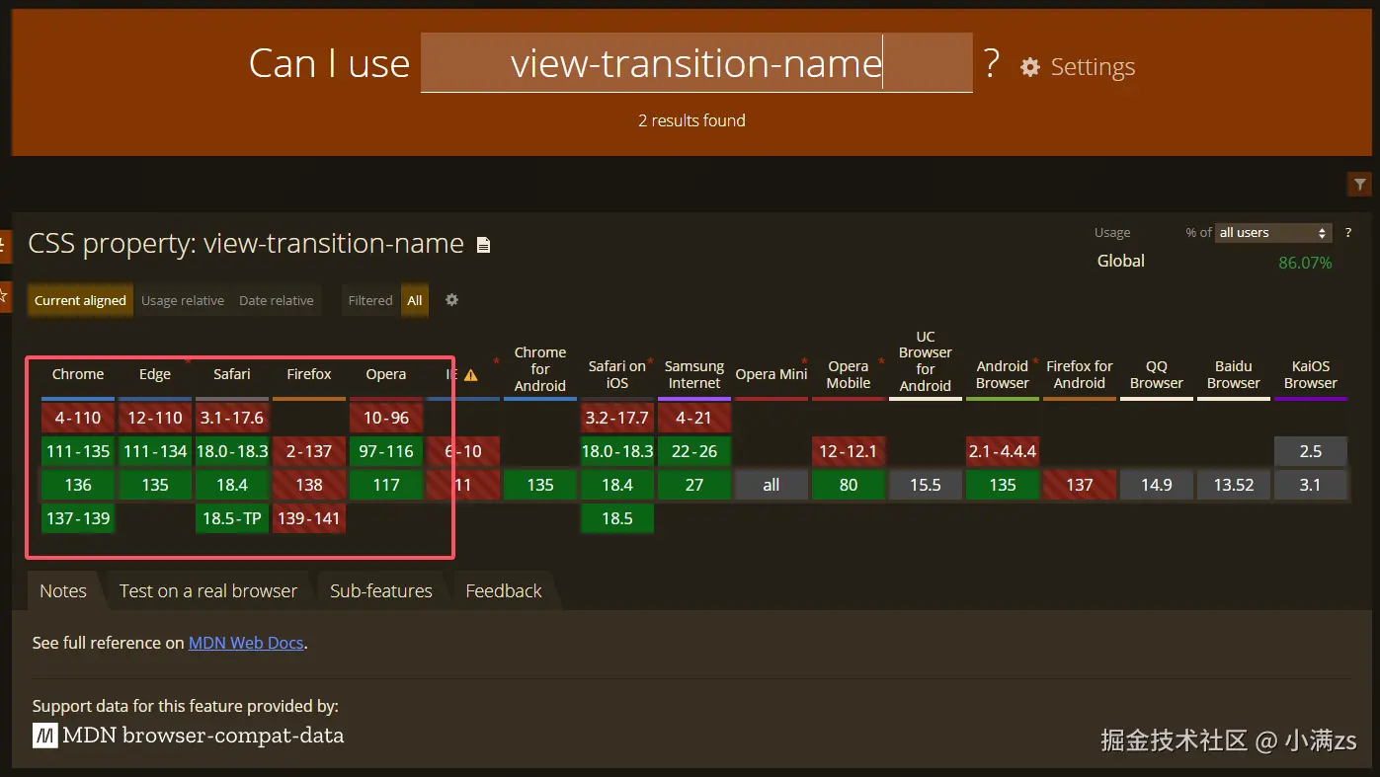
Task: Click Safari on iOS column header
Action: pyautogui.click(x=617, y=374)
